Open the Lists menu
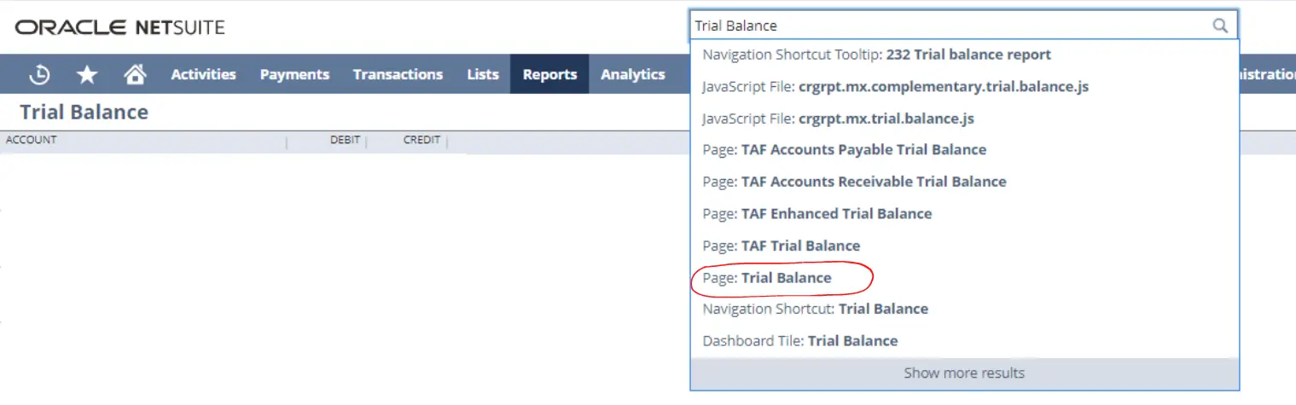1296x405 pixels. 483,75
